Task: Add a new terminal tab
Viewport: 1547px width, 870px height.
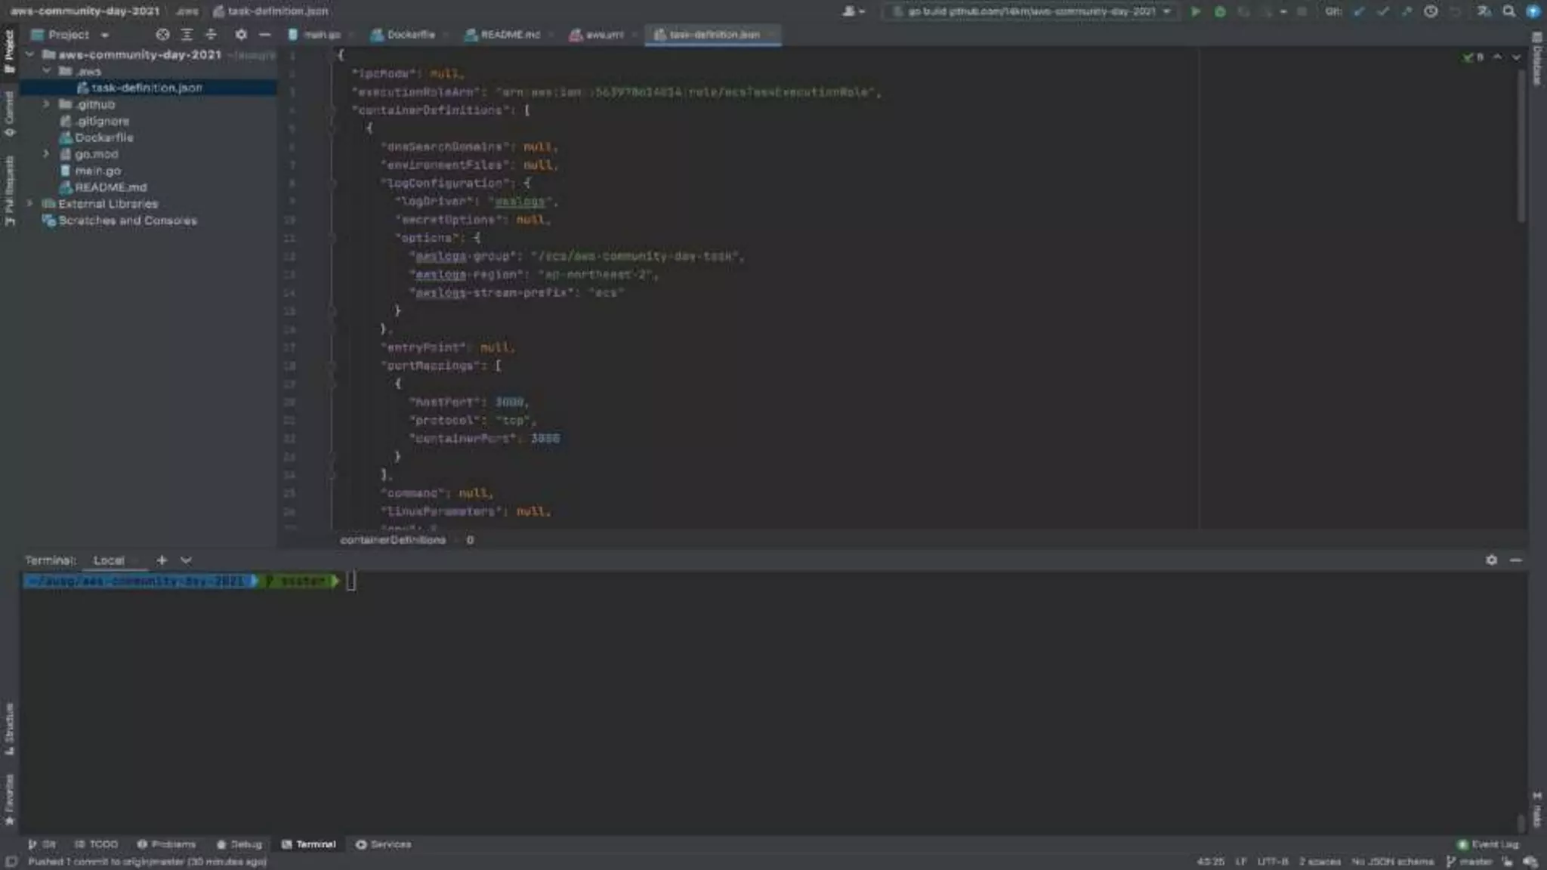Action: tap(161, 560)
